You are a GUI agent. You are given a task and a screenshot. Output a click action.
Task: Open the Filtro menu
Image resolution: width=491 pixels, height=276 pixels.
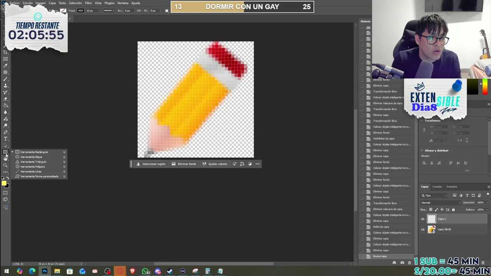[x=88, y=3]
